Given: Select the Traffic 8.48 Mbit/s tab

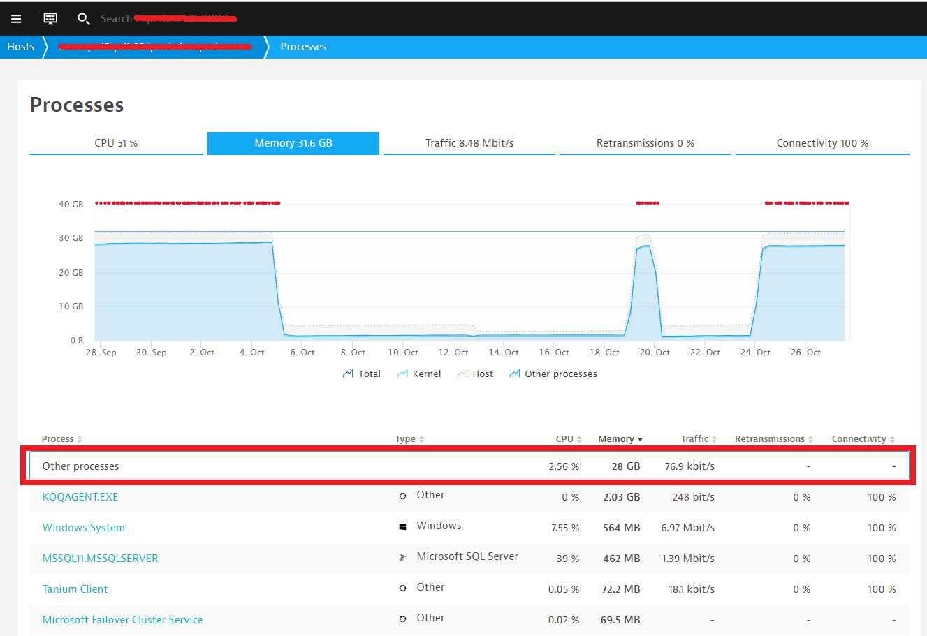Looking at the screenshot, I should pyautogui.click(x=469, y=143).
